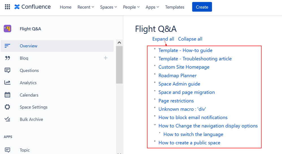Click the Expand all link
The height and width of the screenshot is (154, 282).
pos(163,39)
